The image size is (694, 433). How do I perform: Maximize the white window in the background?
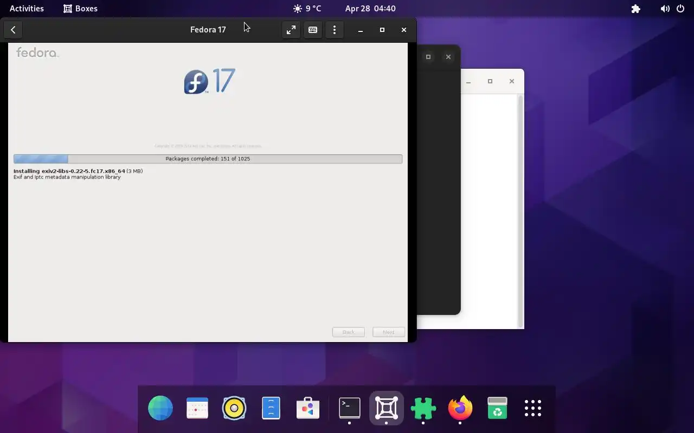point(490,81)
